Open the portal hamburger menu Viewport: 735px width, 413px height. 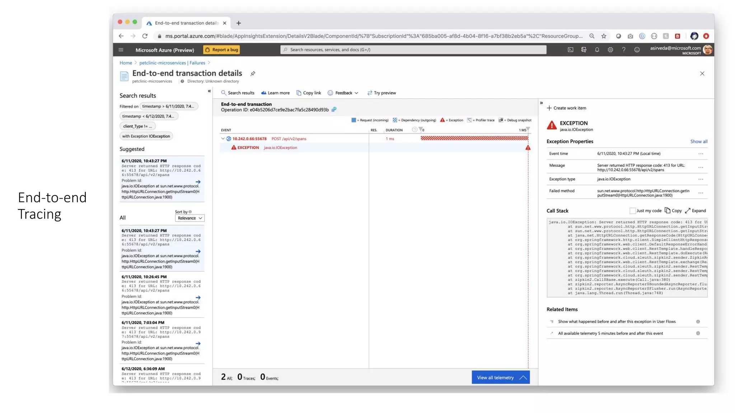[121, 50]
